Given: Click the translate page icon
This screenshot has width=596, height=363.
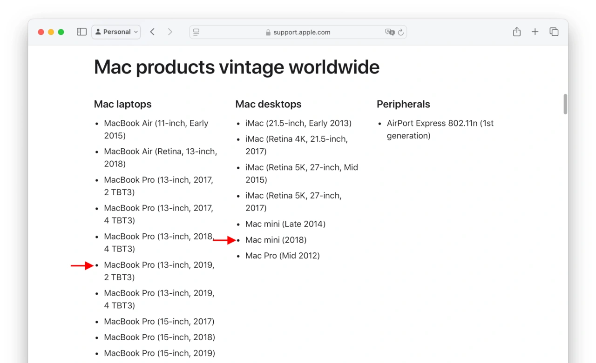Looking at the screenshot, I should (x=389, y=32).
